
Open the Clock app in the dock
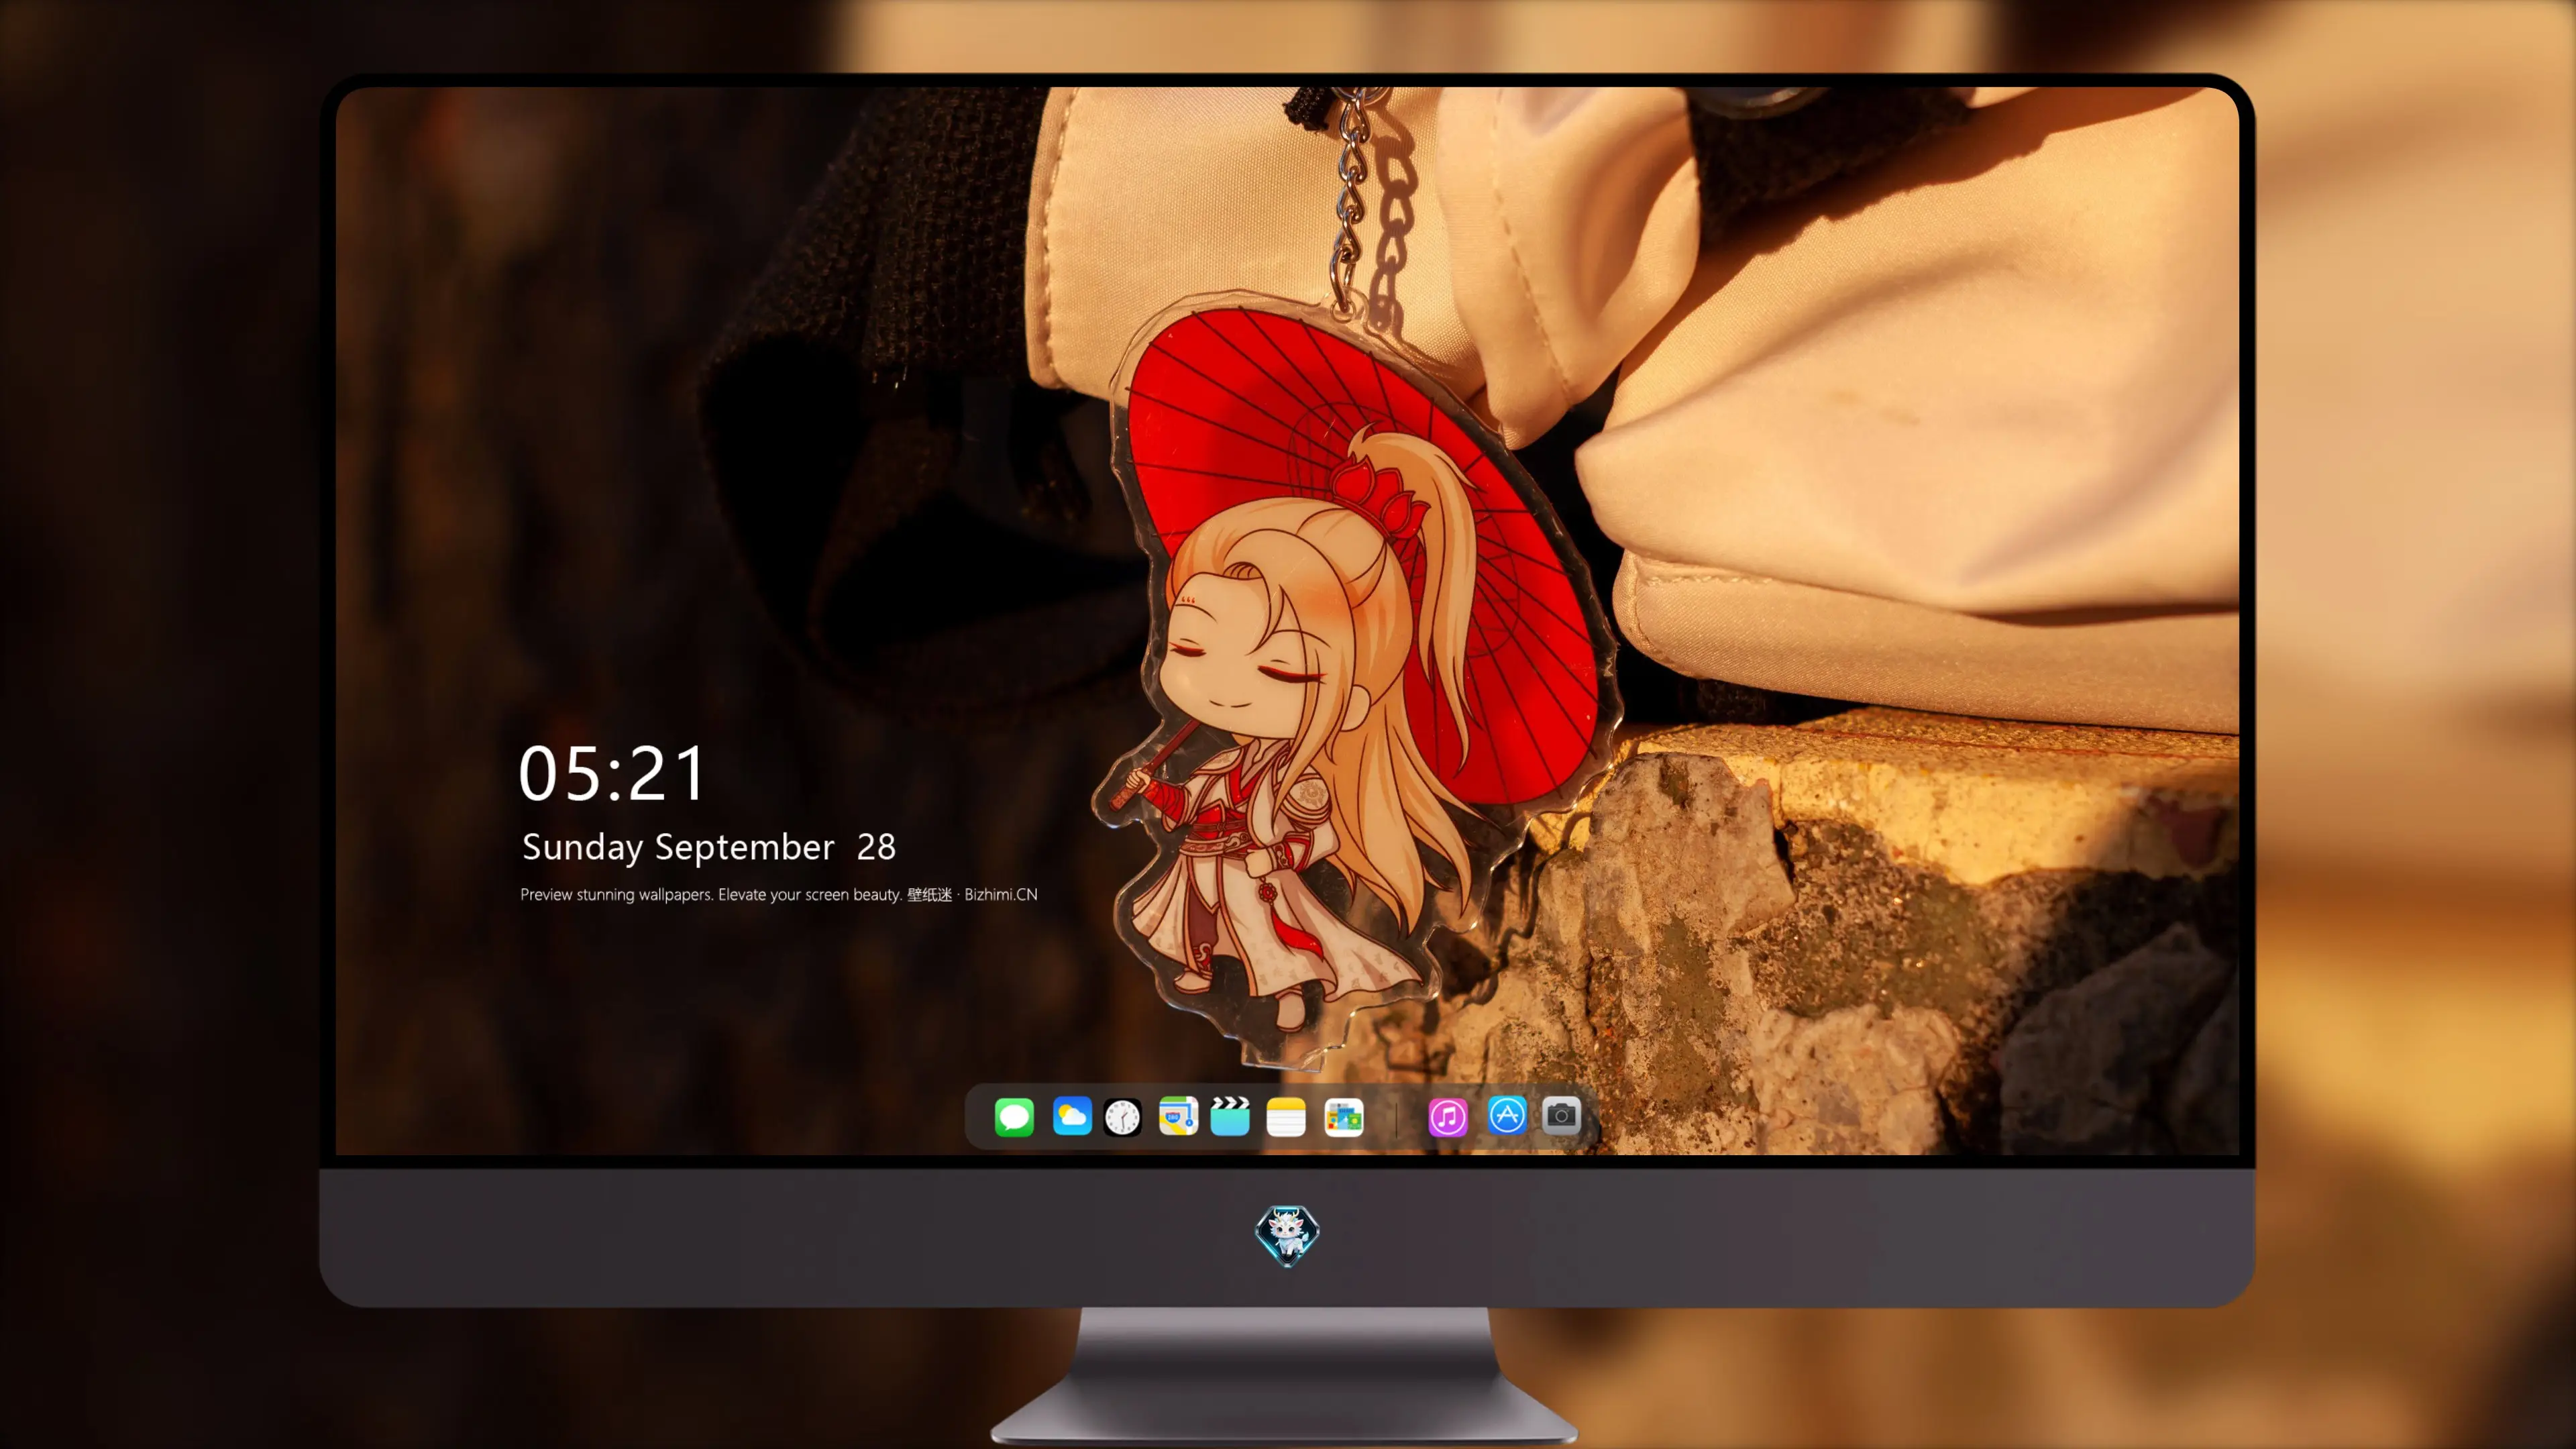tap(1122, 1117)
